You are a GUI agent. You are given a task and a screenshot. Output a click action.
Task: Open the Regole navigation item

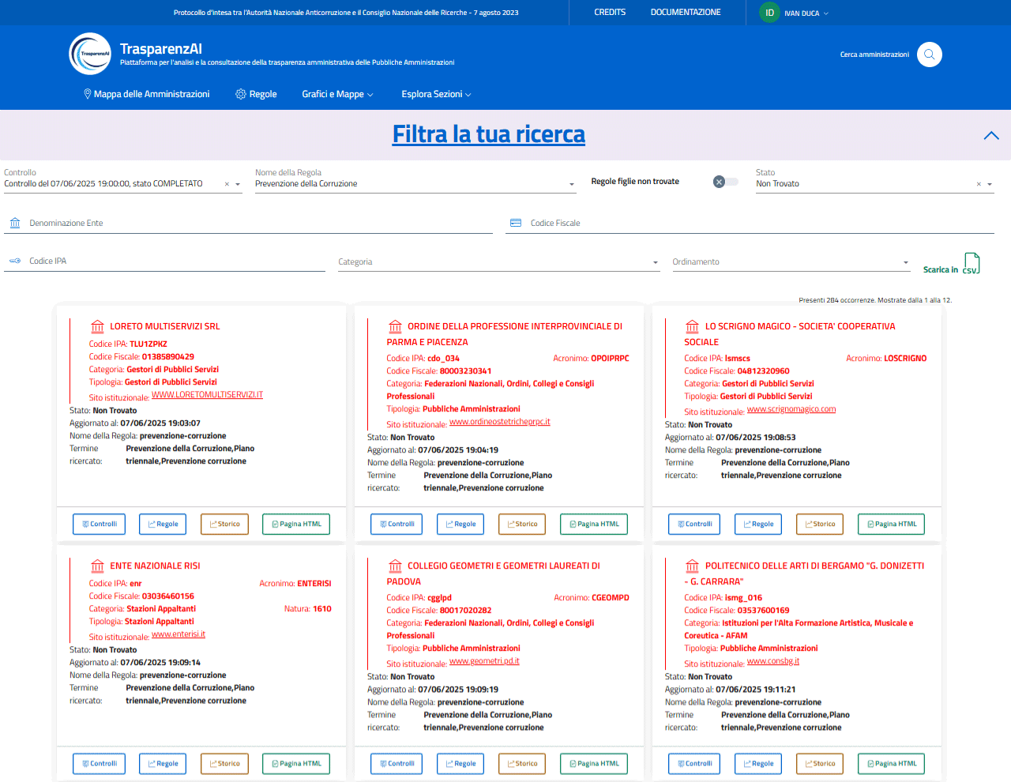click(256, 94)
